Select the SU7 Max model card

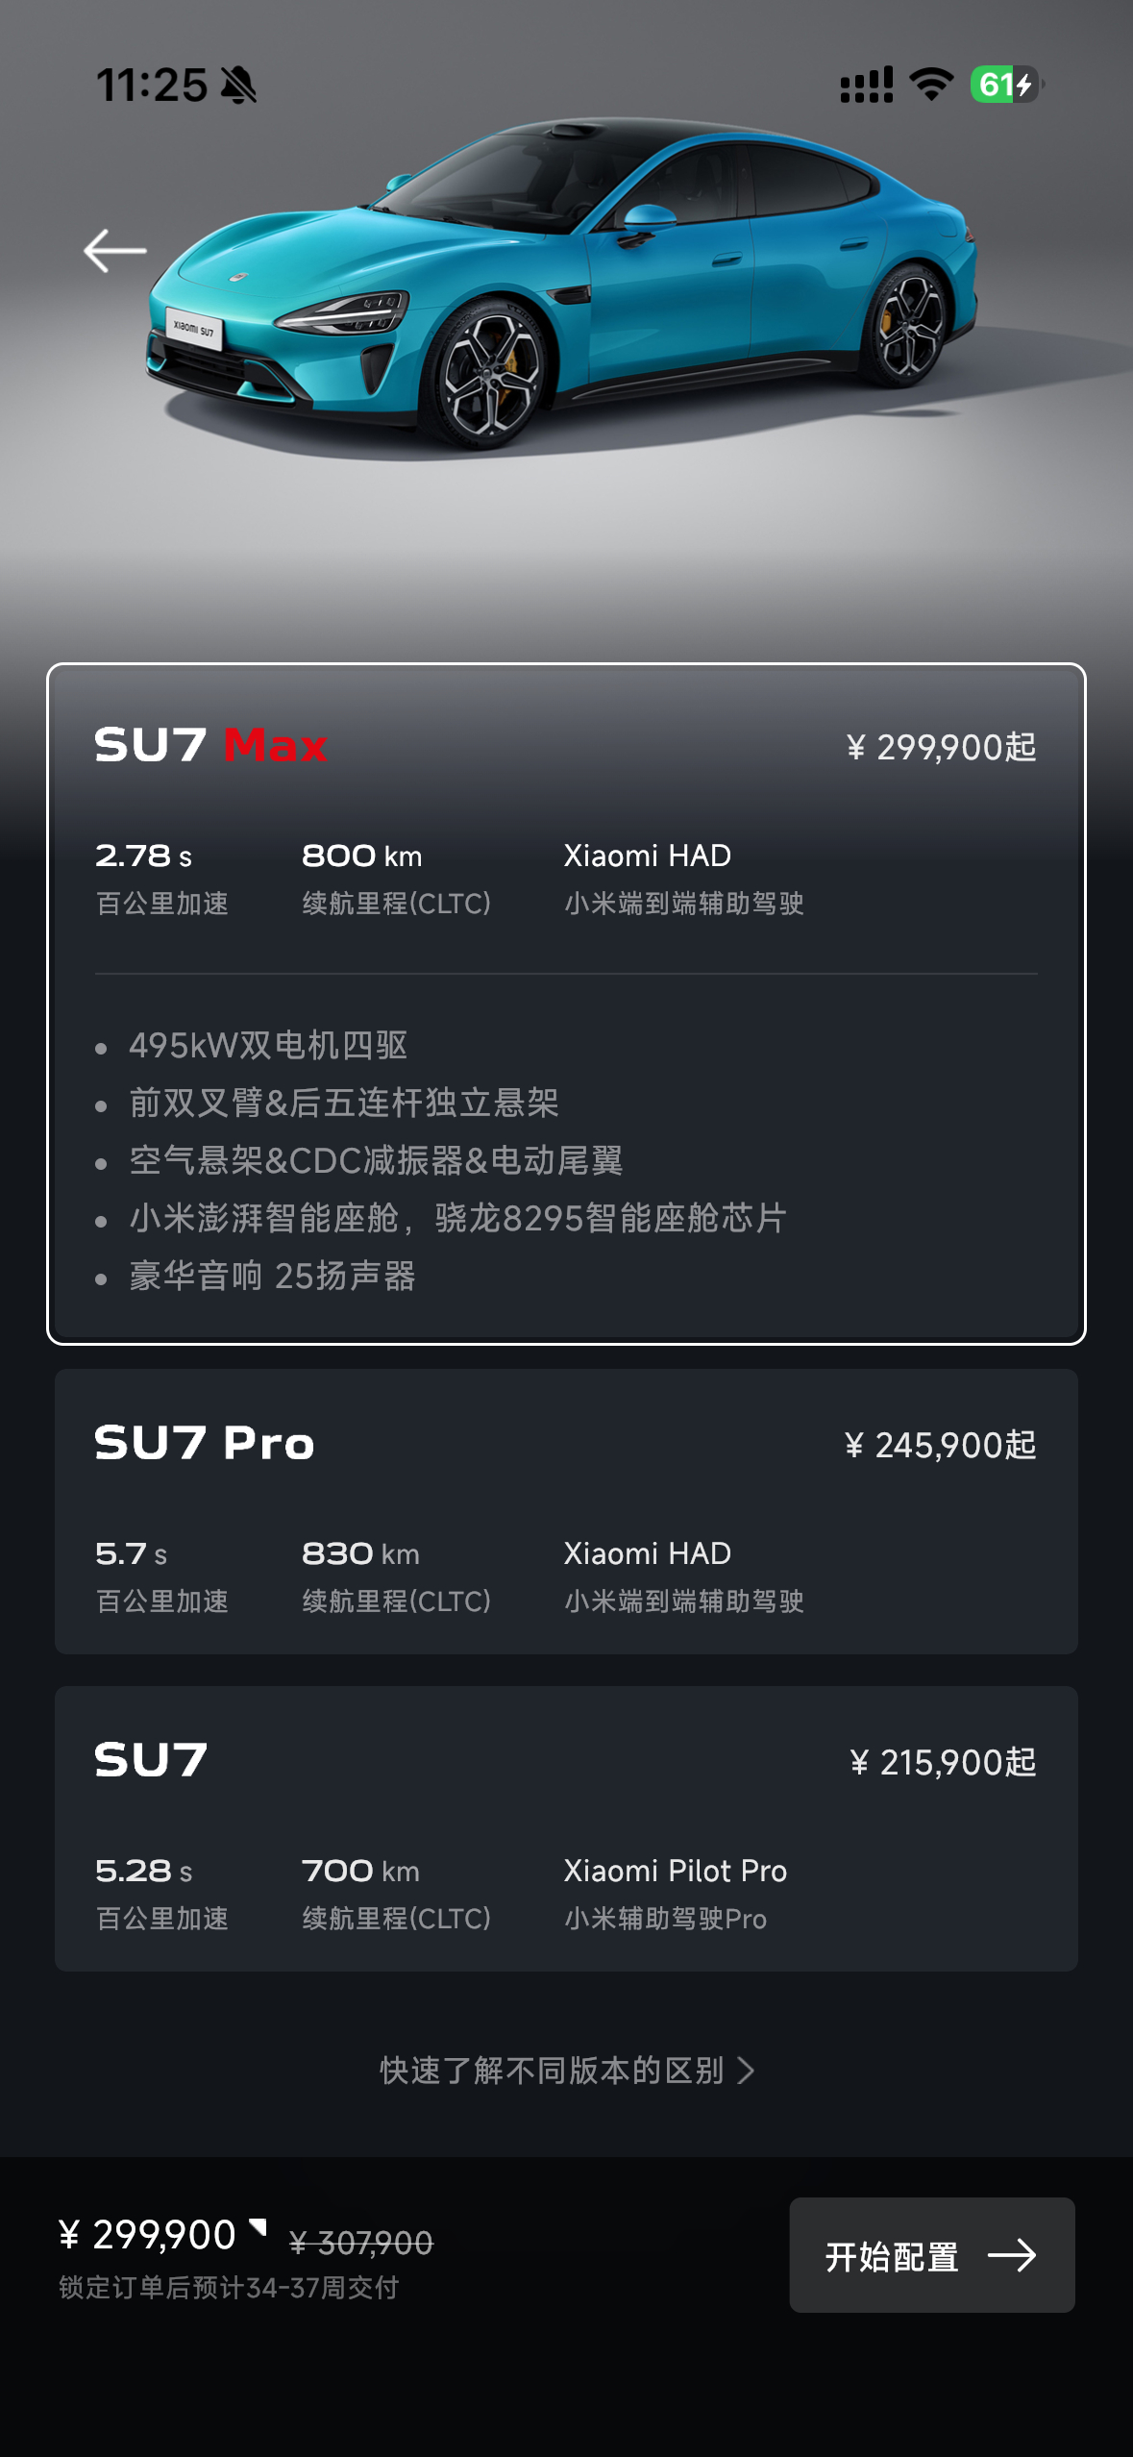(566, 1004)
